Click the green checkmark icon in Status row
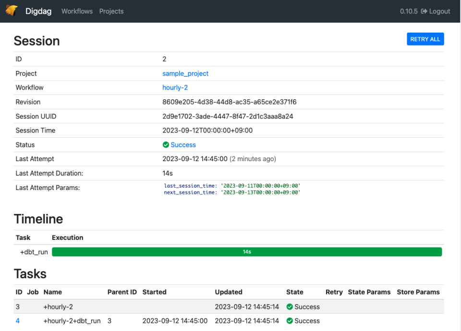Viewport: 461px width, 331px height. 165,144
